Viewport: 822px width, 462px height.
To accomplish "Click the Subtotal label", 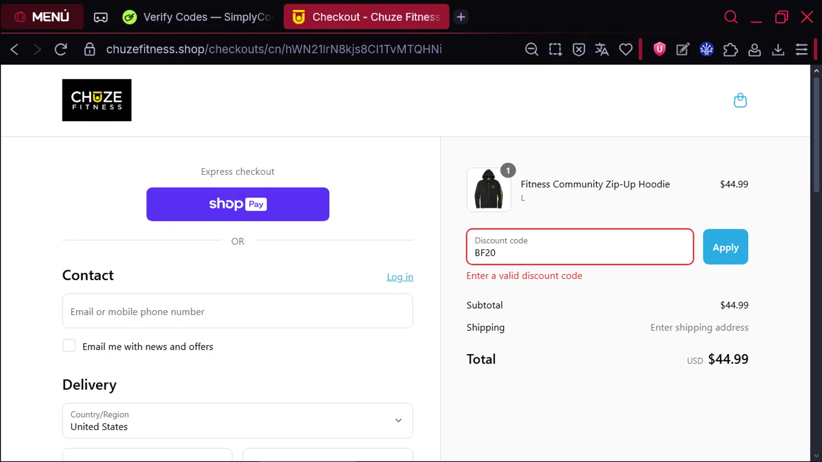I will click(484, 305).
